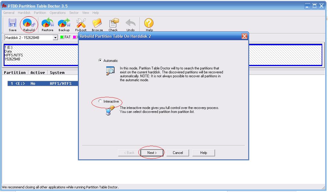Open the Partition menu
This screenshot has height=192, width=328.
[40, 13]
